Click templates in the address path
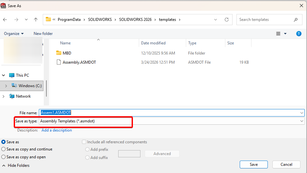This screenshot has width=307, height=173. coord(168,20)
